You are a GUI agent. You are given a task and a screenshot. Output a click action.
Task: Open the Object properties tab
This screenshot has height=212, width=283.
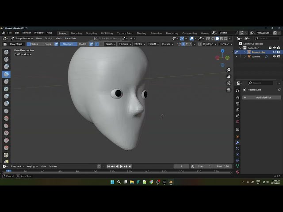click(x=237, y=136)
